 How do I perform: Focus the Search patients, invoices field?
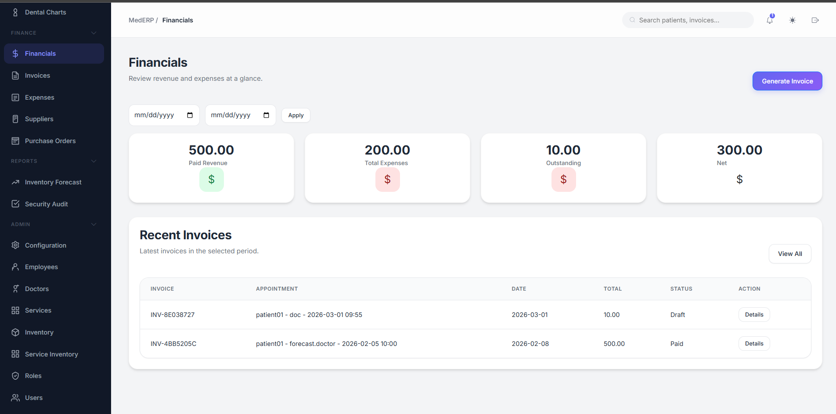[x=692, y=20]
